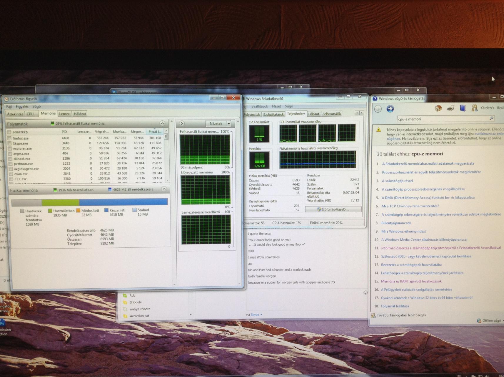504x377 pixels.
Task: Open link Memória és RAM: ajánlott hivatkozások
Action: pos(411,281)
